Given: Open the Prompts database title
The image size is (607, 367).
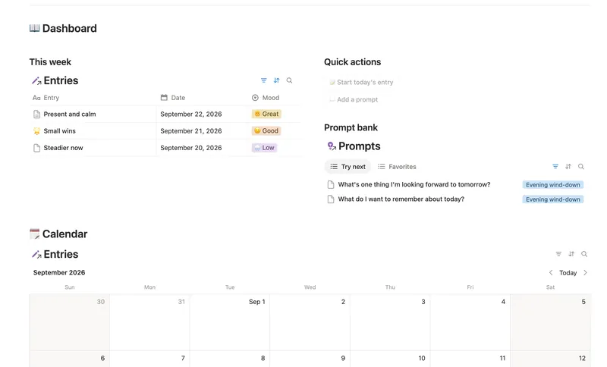Looking at the screenshot, I should [359, 146].
